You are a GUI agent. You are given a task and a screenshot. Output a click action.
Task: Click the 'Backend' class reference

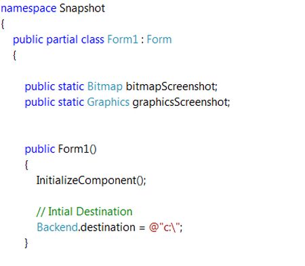58,227
